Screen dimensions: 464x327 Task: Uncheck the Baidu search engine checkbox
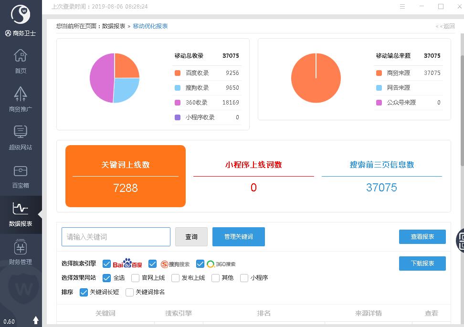tap(106, 264)
